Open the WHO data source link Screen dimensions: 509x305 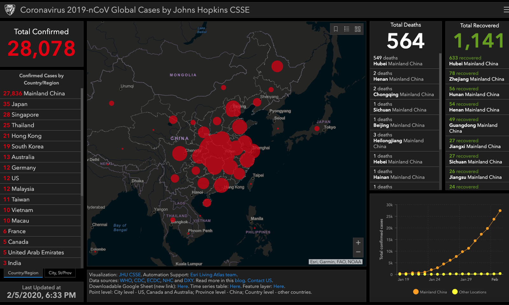[x=126, y=281]
